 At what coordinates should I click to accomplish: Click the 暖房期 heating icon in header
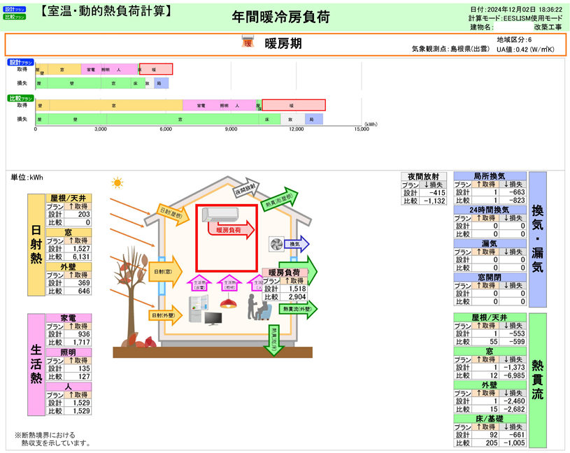[x=248, y=43]
